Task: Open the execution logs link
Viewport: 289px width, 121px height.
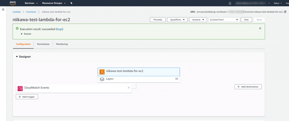Action: click(x=60, y=29)
